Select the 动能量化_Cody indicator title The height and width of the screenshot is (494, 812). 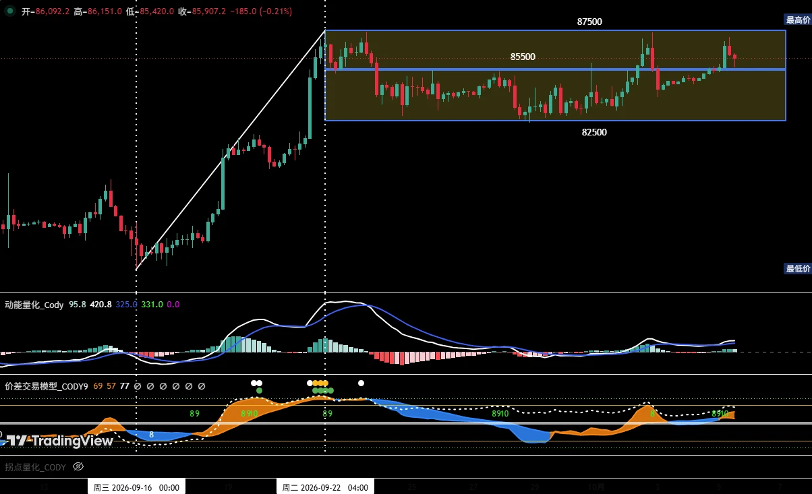[34, 305]
